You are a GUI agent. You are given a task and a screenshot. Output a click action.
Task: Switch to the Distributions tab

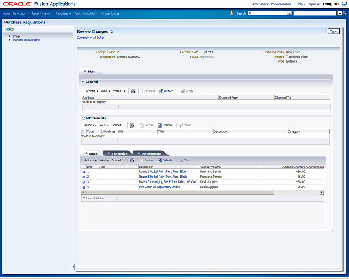tap(149, 154)
